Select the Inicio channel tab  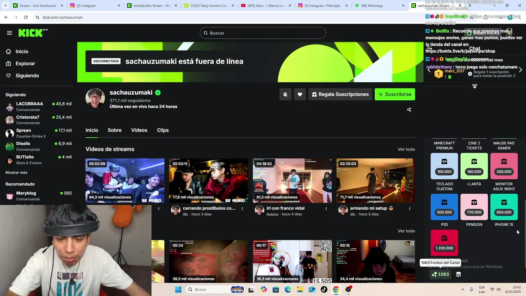[92, 130]
